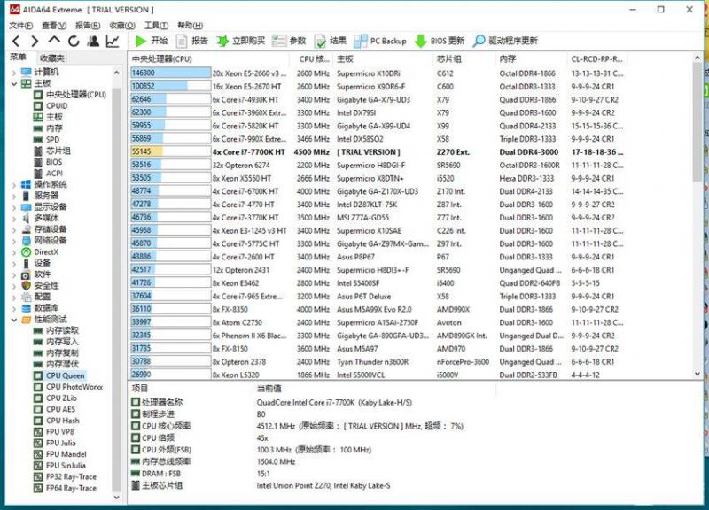The height and width of the screenshot is (510, 709).
Task: Sort by CL-RCD-RP-R column header
Action: [x=599, y=59]
